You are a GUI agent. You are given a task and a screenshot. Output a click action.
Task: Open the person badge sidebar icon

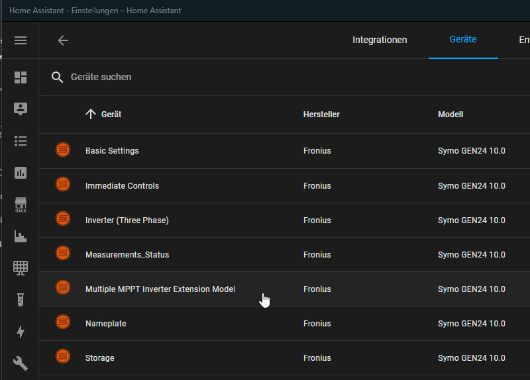(x=21, y=109)
